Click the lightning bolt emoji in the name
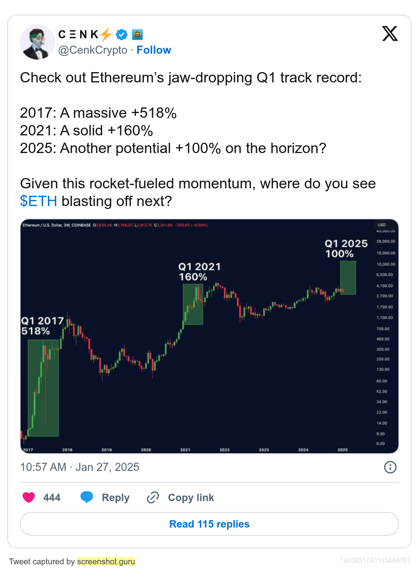The width and height of the screenshot is (419, 582). coord(106,35)
